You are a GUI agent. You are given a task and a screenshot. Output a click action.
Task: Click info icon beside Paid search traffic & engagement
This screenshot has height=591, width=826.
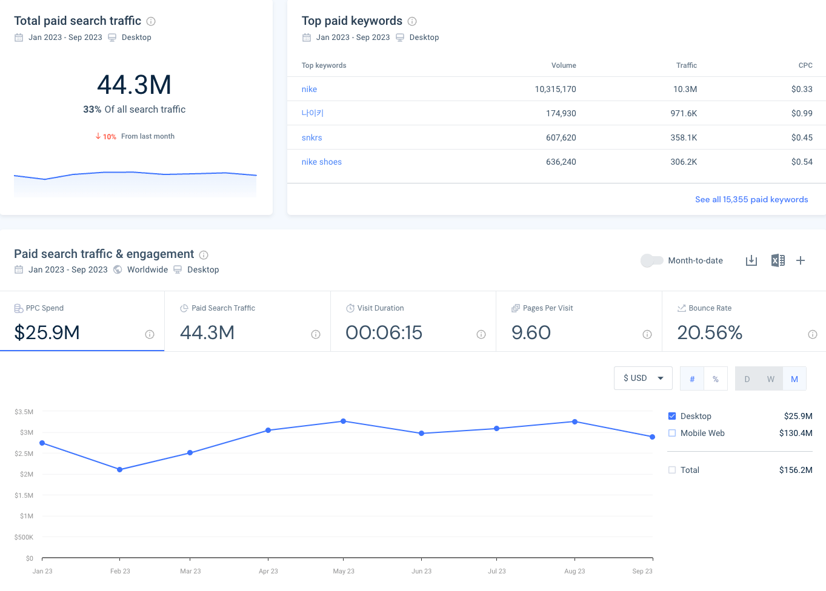point(204,255)
